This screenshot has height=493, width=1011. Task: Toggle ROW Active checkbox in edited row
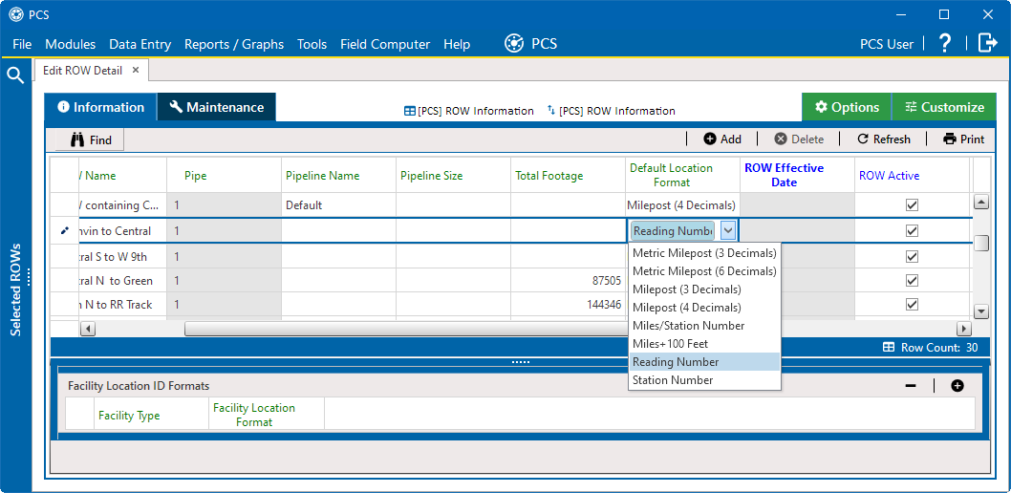(912, 230)
